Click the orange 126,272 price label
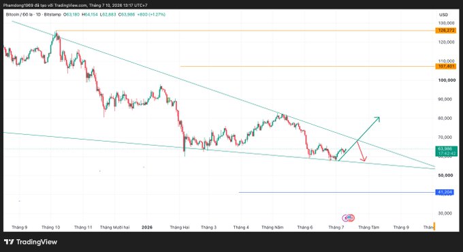Screen dimensions: 463x252 [446, 31]
